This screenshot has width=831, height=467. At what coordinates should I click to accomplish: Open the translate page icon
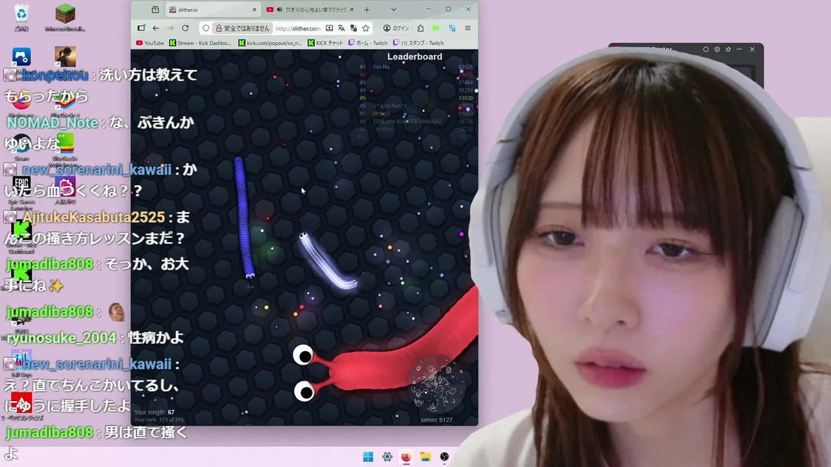click(341, 28)
